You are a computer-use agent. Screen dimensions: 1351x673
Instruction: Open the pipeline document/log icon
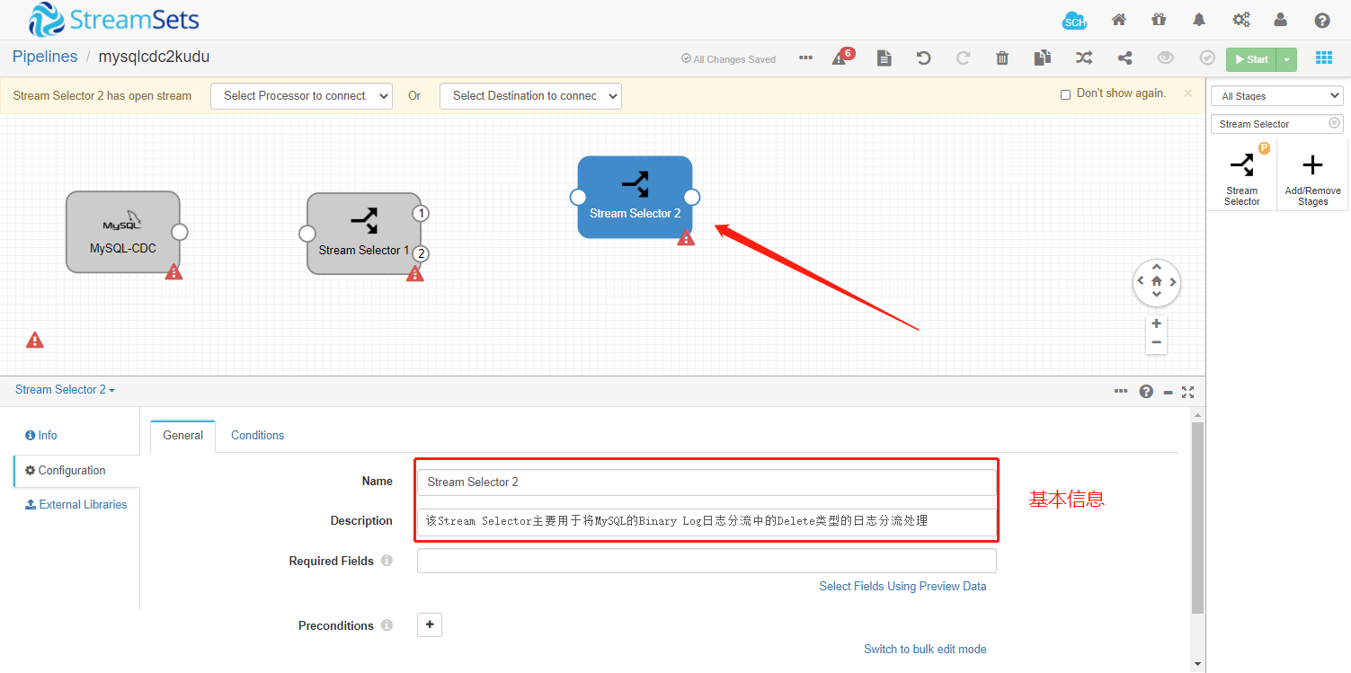point(884,58)
